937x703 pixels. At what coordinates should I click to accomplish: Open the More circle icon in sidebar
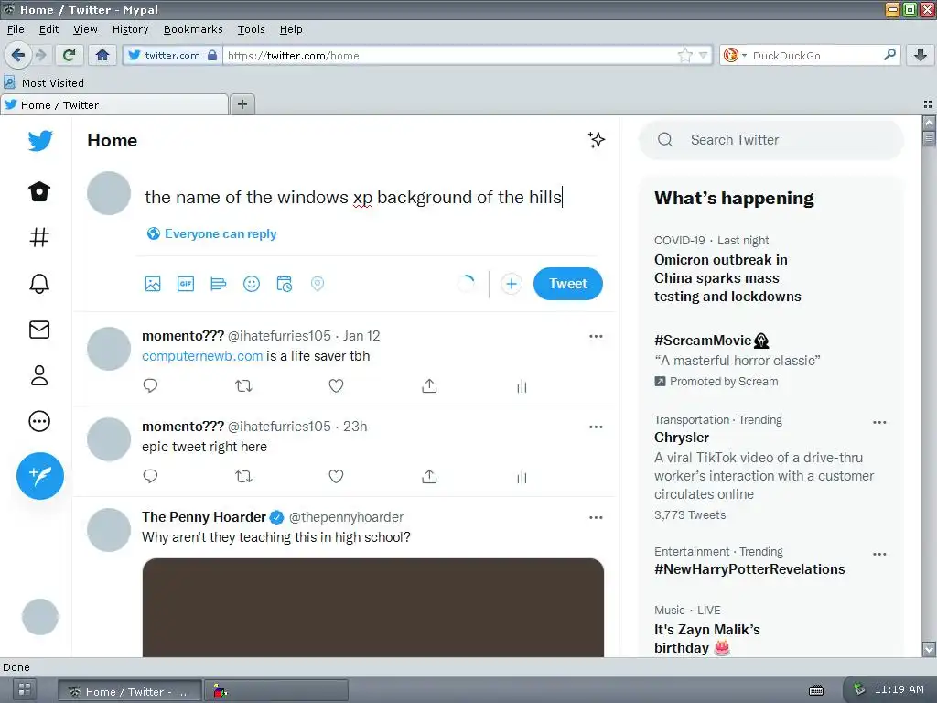pos(39,421)
